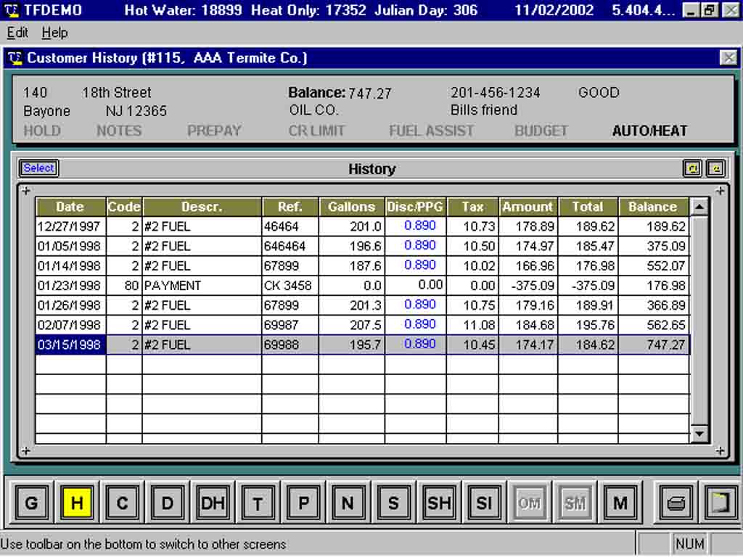Open the SH service history screen
The image size is (743, 557).
point(438,501)
